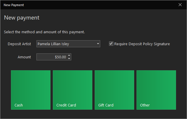Open the Deposit Artist dropdown arrow
The image size is (187, 119).
click(x=98, y=44)
